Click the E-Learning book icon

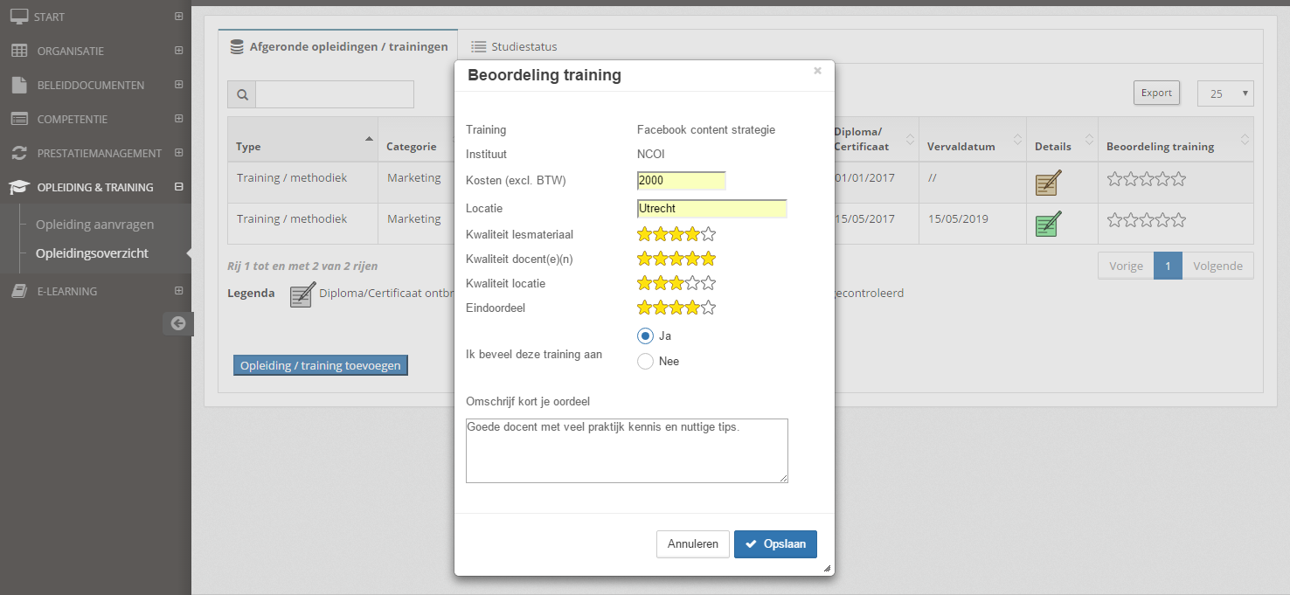point(18,291)
